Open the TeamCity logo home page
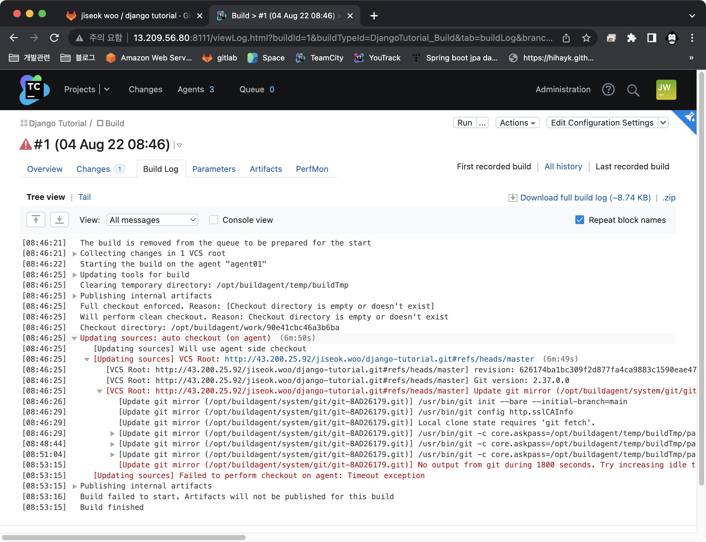706x542 pixels. [34, 90]
